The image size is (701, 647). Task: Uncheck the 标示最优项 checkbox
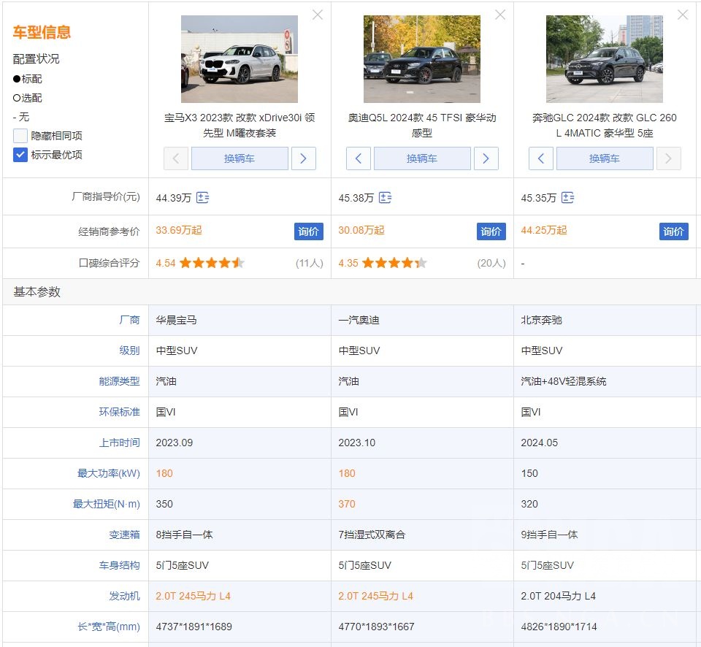click(x=20, y=155)
